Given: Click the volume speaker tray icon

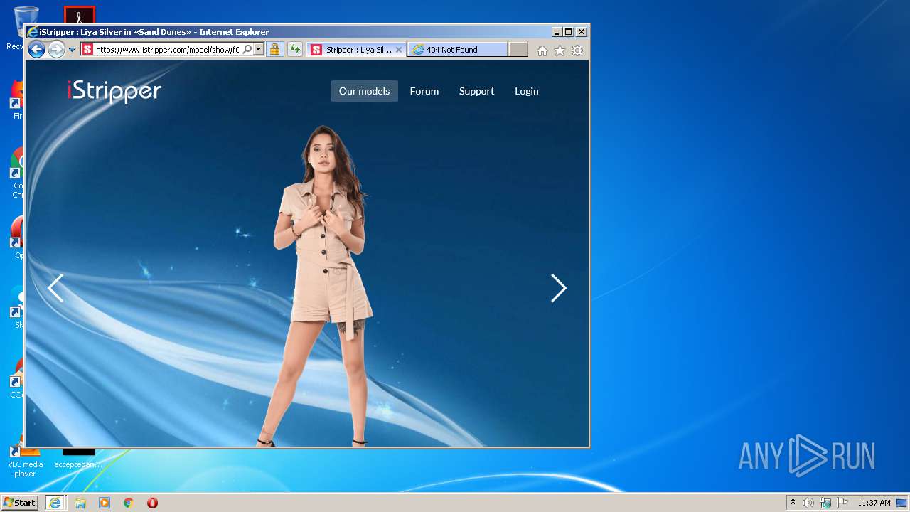Looking at the screenshot, I should coord(808,503).
